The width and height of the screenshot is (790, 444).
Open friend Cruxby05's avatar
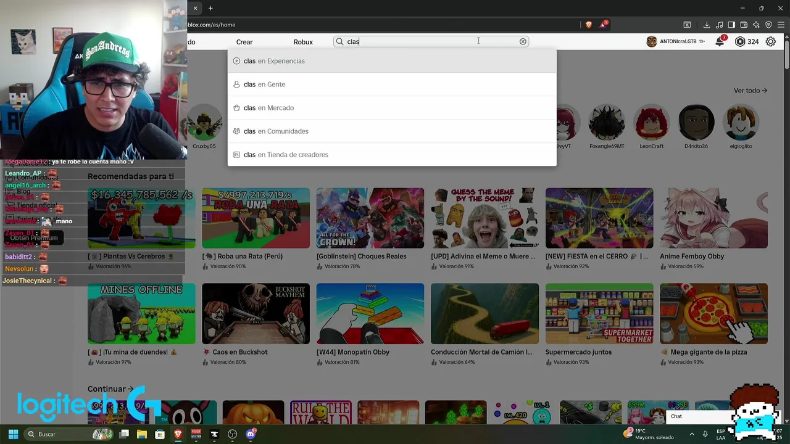(x=204, y=123)
